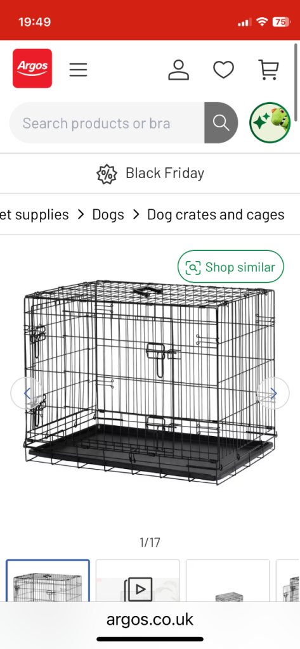Play the product video thumbnail

pos(138,581)
